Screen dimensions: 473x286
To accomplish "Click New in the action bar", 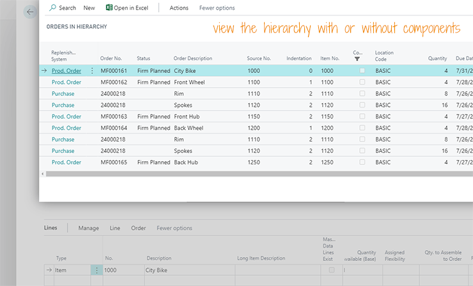I will click(x=89, y=8).
